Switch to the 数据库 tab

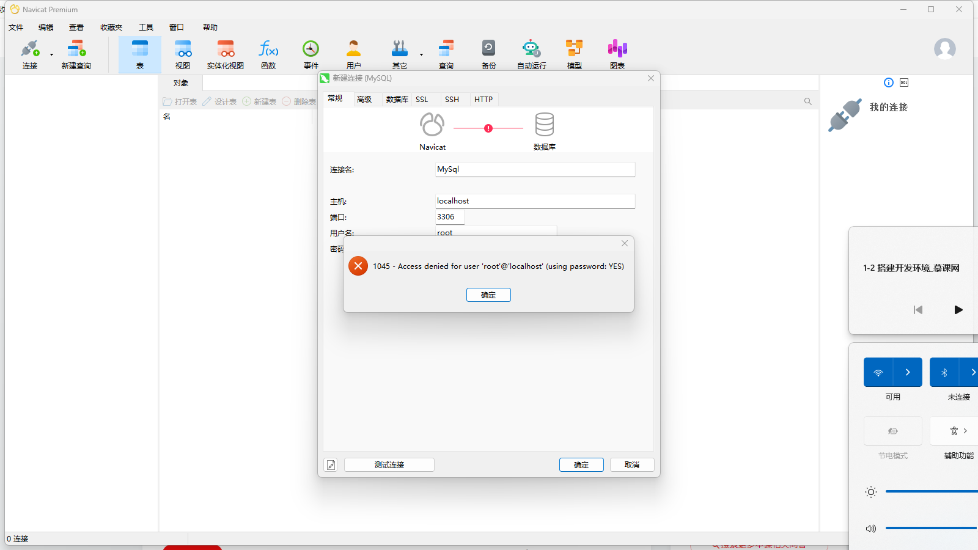397,100
